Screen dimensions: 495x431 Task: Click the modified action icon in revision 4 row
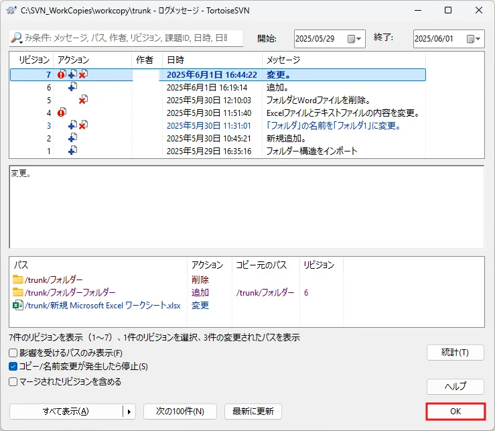[x=62, y=112]
